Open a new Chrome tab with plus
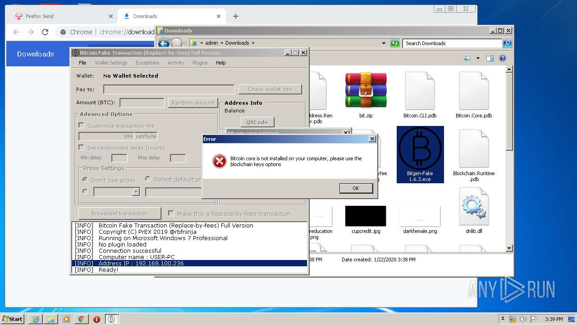Image resolution: width=577 pixels, height=325 pixels. 236,16
